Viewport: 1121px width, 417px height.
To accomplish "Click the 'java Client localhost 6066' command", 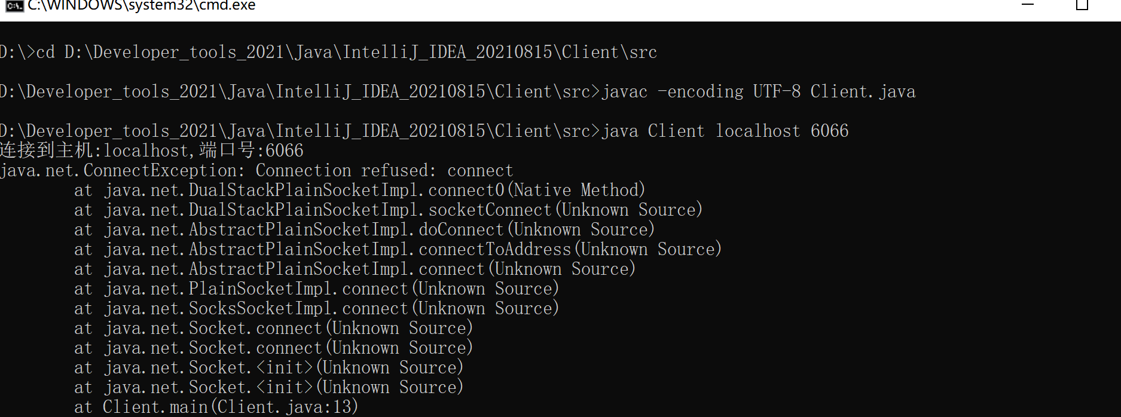I will click(x=725, y=131).
